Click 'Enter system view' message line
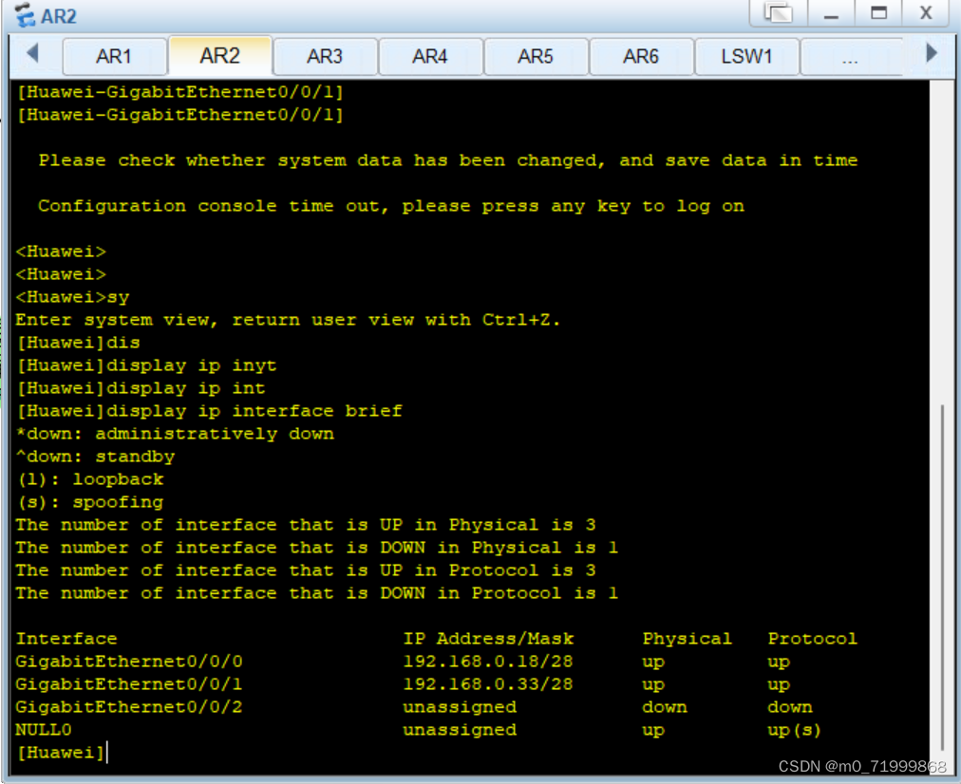The height and width of the screenshot is (784, 961). click(x=288, y=320)
